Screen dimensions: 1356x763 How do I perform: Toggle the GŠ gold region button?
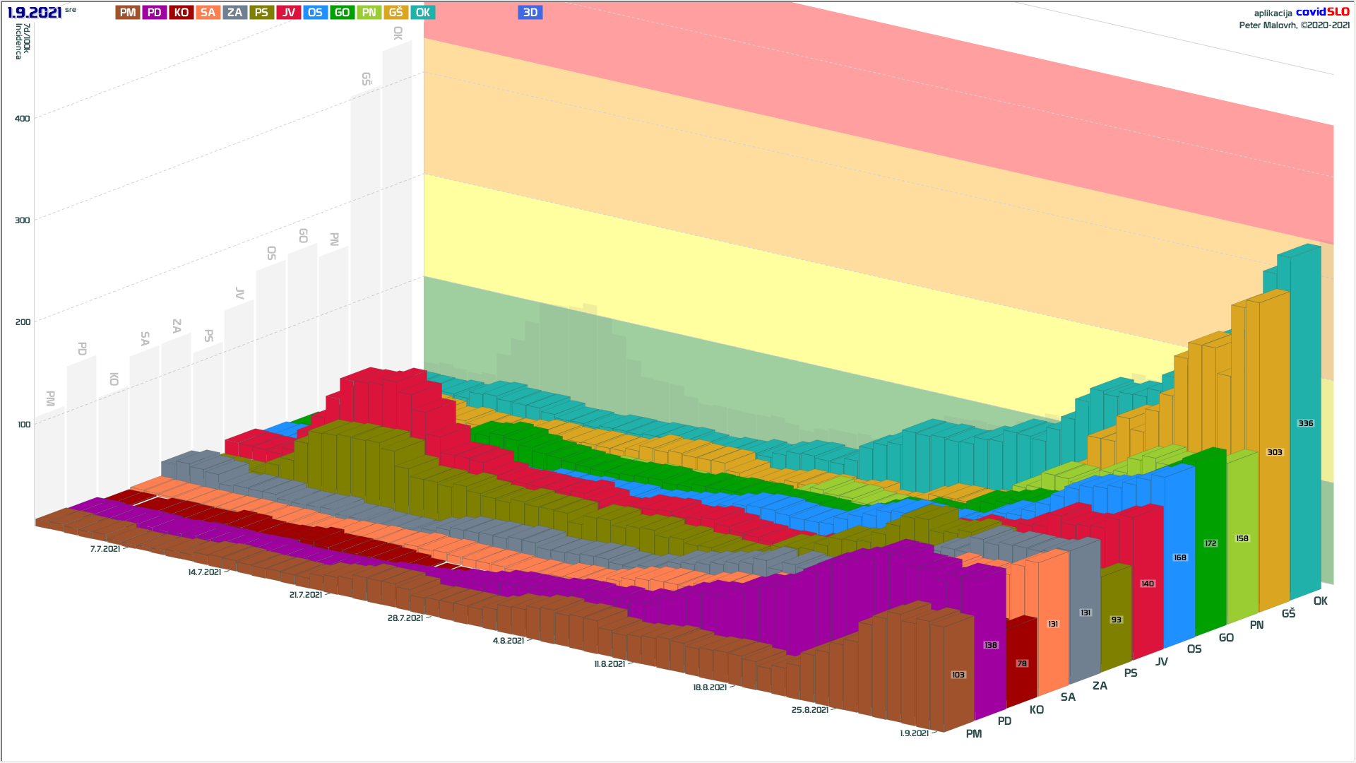[x=395, y=13]
